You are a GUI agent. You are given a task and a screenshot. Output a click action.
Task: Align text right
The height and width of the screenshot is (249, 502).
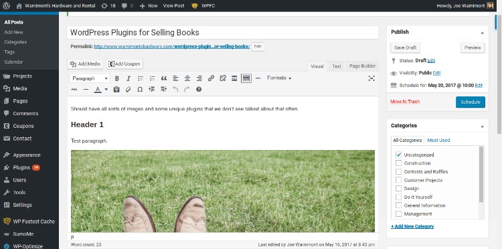[199, 78]
